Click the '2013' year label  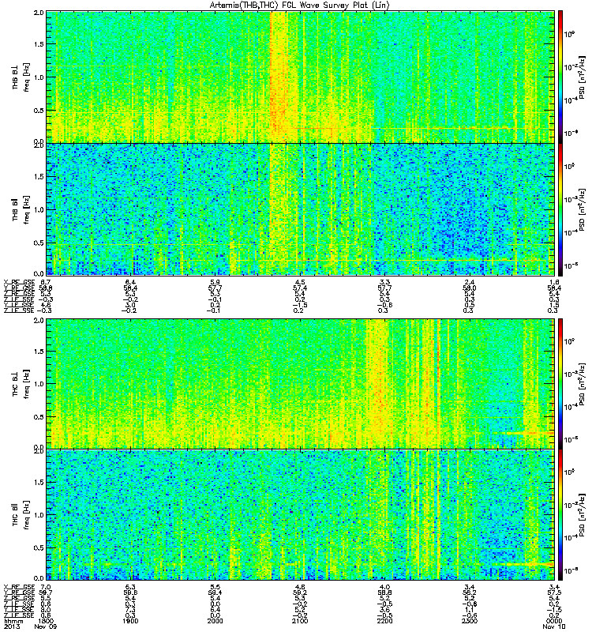pos(11,626)
